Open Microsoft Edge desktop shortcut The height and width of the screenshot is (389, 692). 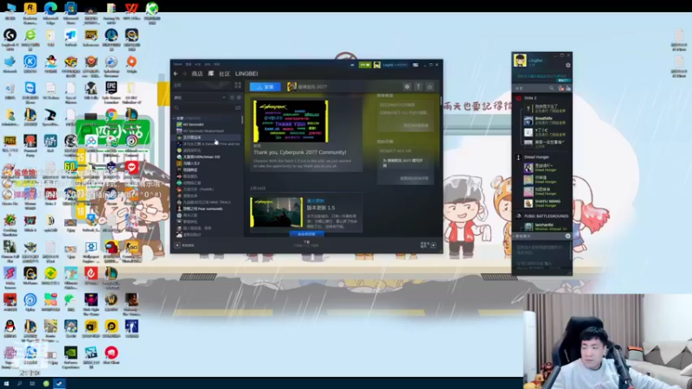[50, 12]
